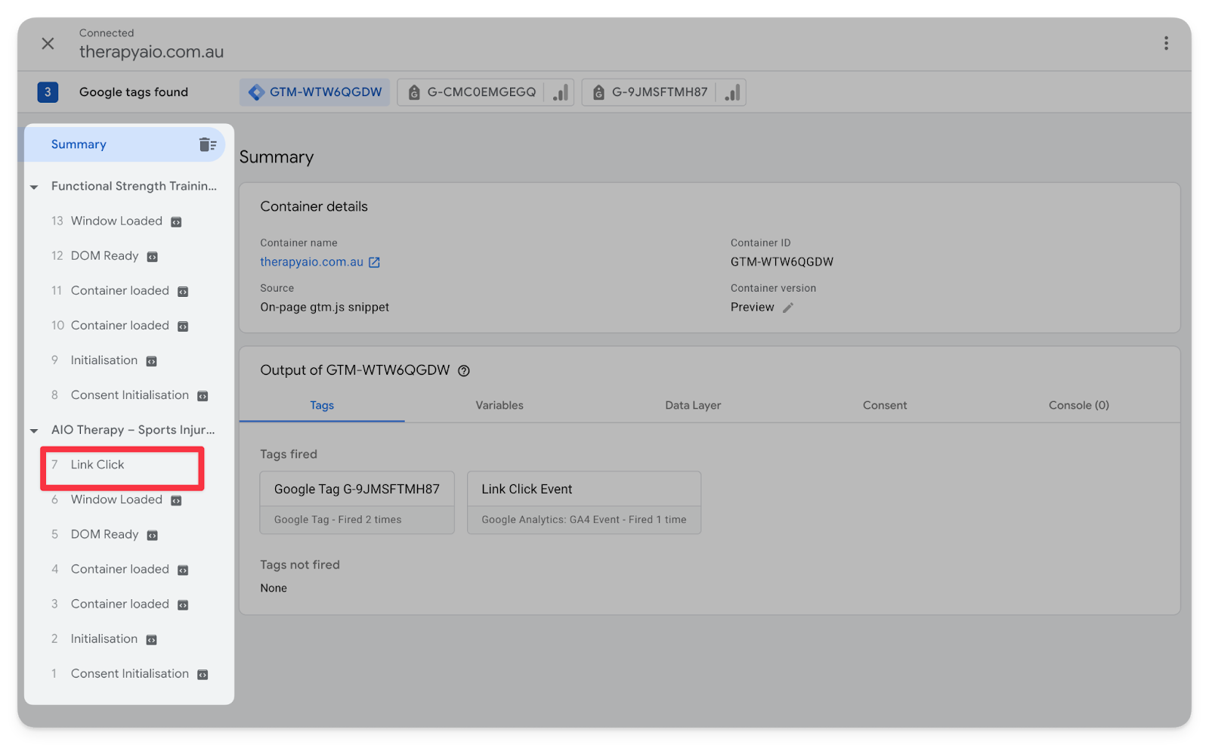Close the Tag Assistant debug panel
Screen dimensions: 1209x745
[48, 43]
